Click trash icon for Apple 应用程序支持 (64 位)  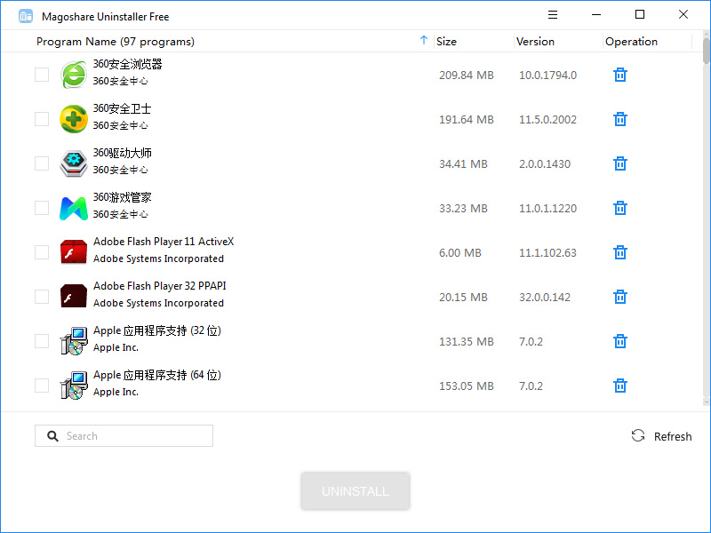pos(620,386)
